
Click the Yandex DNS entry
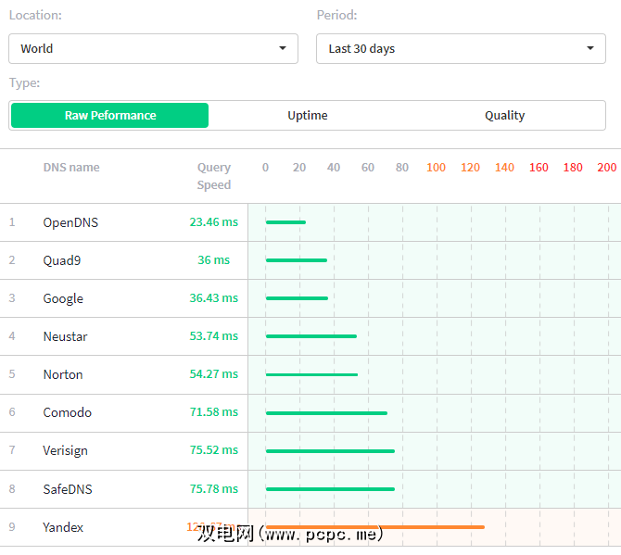pyautogui.click(x=63, y=527)
